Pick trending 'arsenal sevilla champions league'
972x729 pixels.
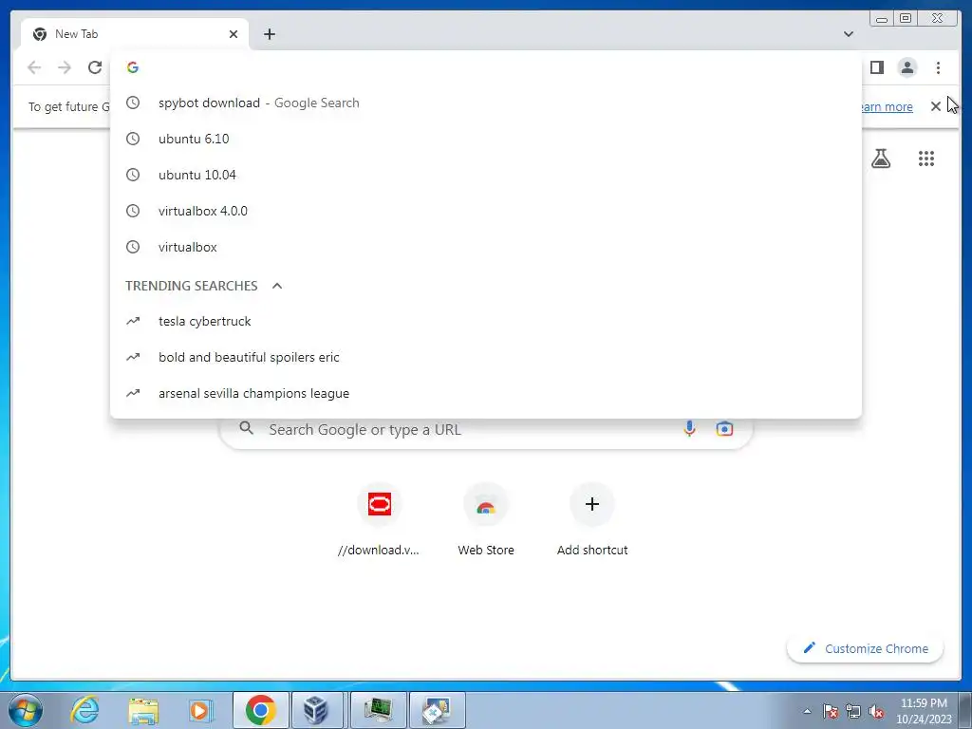pyautogui.click(x=486, y=393)
